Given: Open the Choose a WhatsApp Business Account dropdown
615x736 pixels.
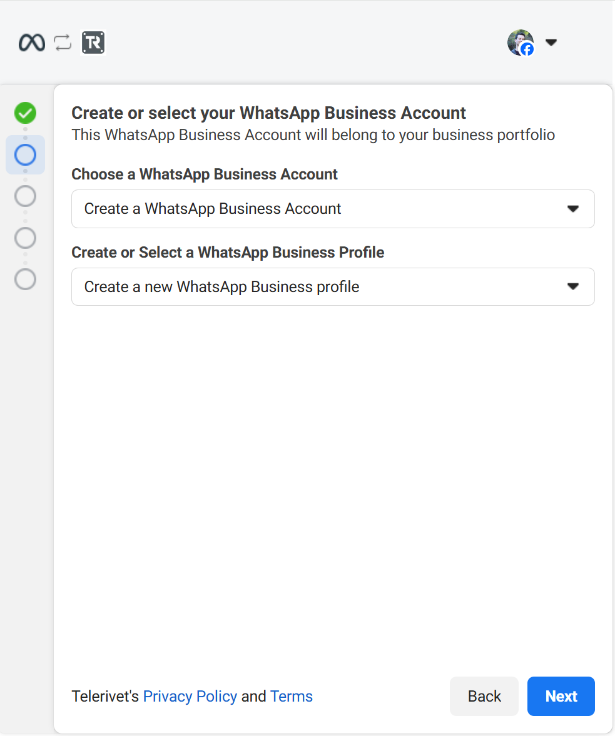Looking at the screenshot, I should click(x=333, y=209).
